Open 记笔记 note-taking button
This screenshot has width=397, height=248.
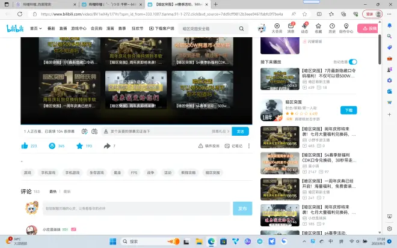[x=233, y=146]
